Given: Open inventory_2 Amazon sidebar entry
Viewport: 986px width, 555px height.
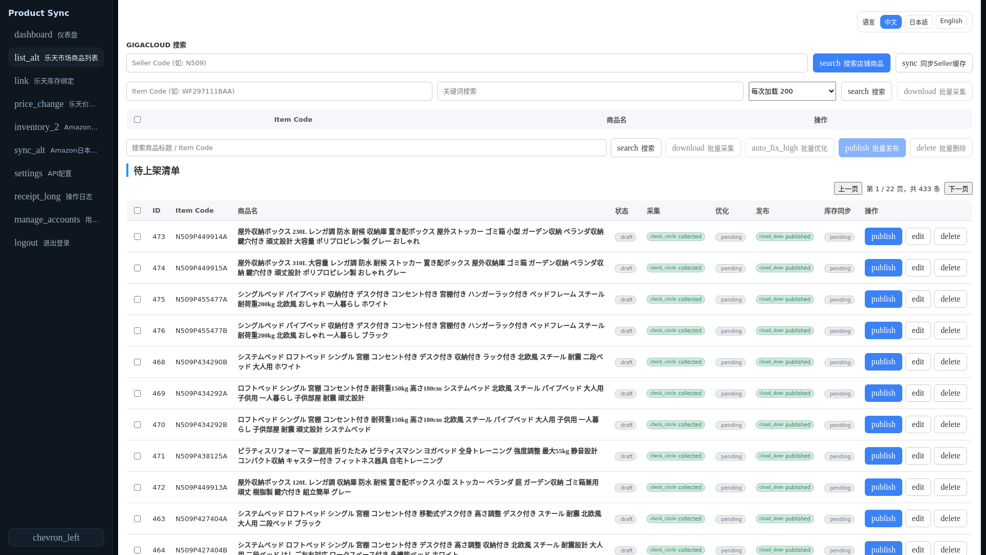Looking at the screenshot, I should 56,127.
